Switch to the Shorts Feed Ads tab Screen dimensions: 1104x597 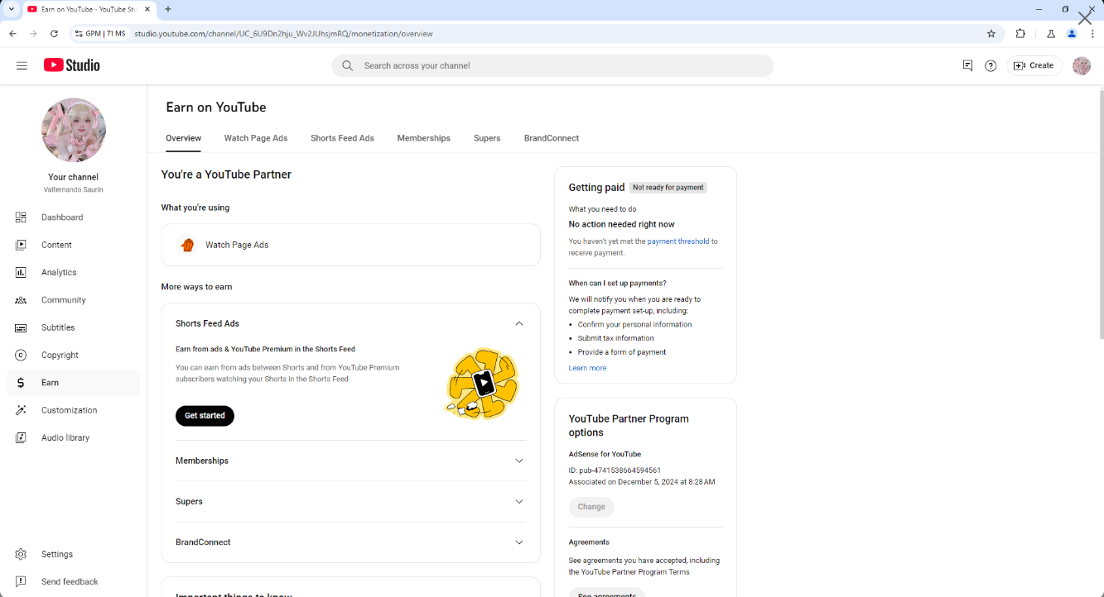(x=342, y=138)
